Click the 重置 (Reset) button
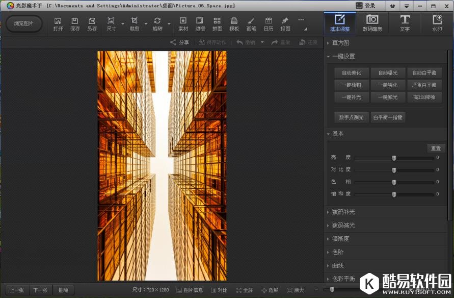The image size is (454, 298). pos(436,148)
